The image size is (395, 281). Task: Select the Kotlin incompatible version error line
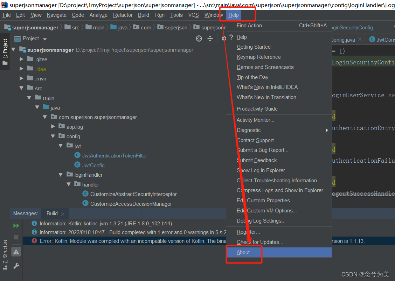(x=209, y=241)
